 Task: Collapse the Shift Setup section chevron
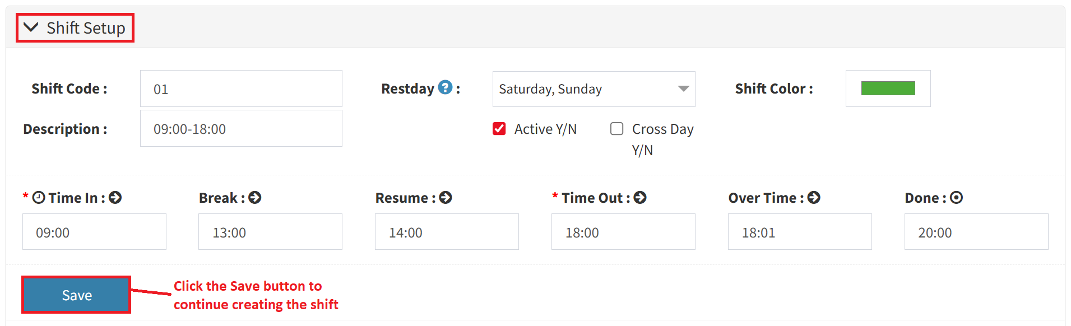click(31, 27)
